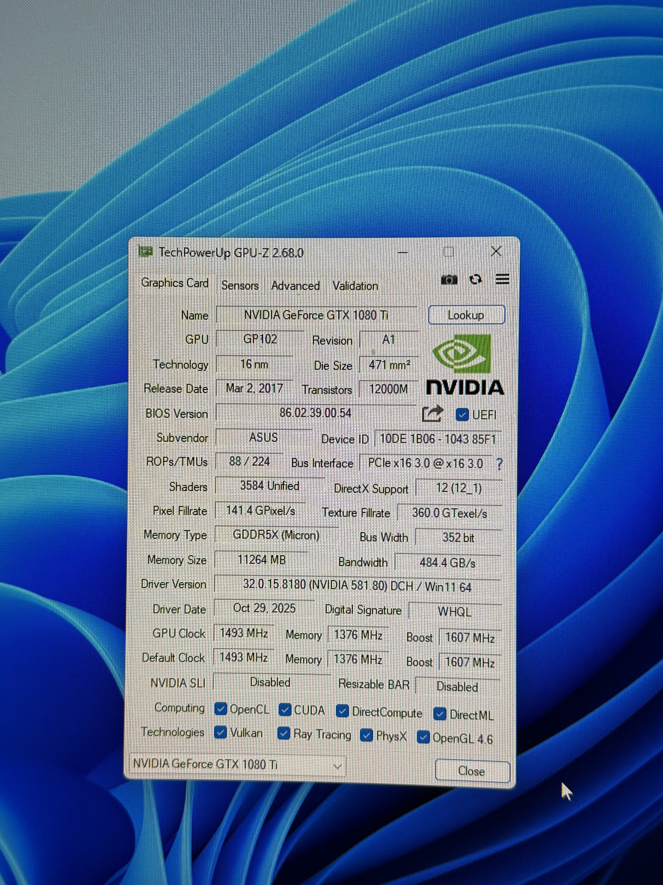Minimize the GPU-Z window
This screenshot has width=663, height=885.
402,252
